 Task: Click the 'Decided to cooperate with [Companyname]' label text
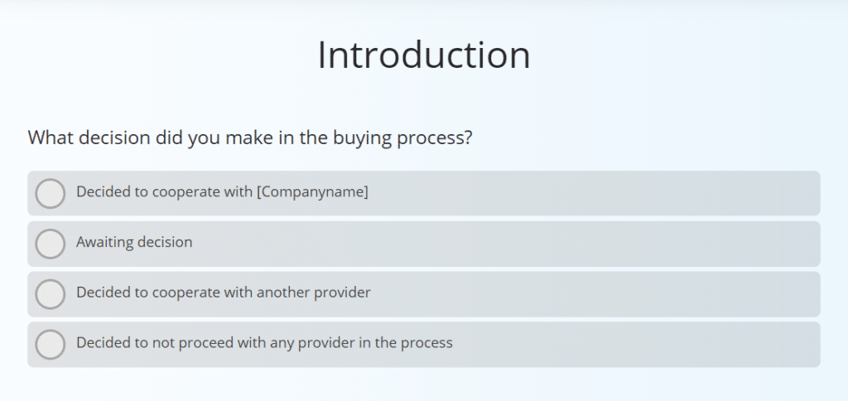[222, 192]
